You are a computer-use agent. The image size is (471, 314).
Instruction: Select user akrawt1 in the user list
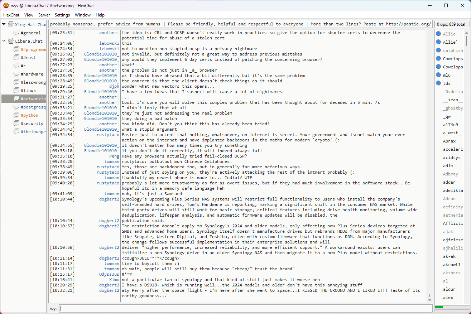pyautogui.click(x=452, y=264)
